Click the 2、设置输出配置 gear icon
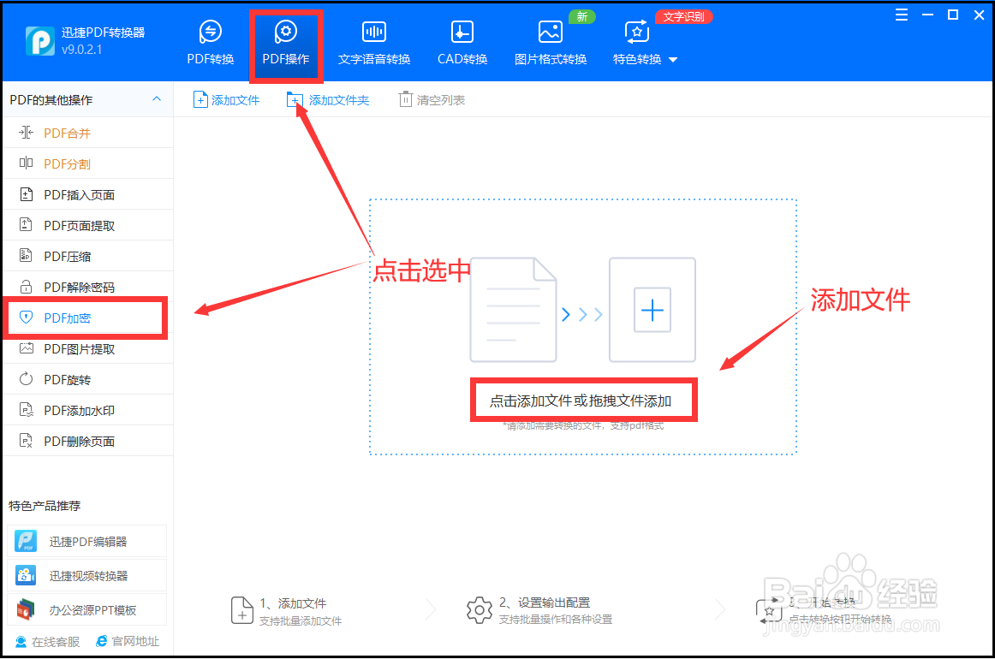 480,610
